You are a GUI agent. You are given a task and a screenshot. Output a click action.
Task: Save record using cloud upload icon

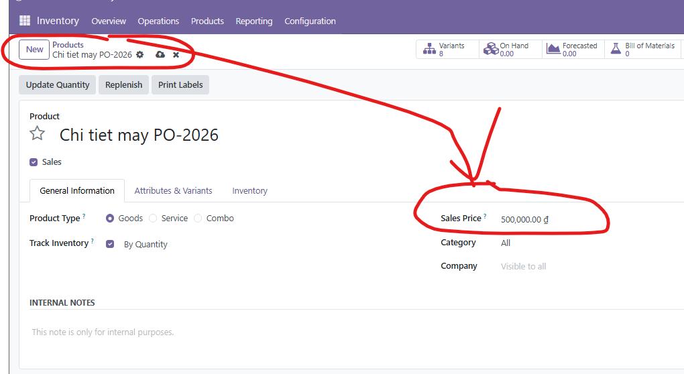coord(160,55)
